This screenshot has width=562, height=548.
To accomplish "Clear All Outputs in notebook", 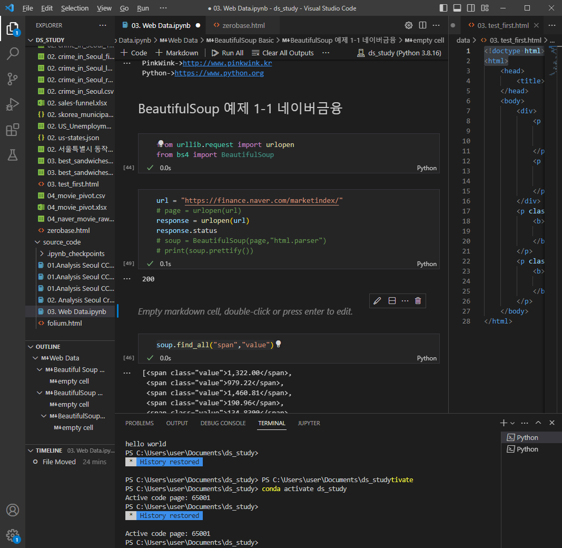I will pos(283,53).
